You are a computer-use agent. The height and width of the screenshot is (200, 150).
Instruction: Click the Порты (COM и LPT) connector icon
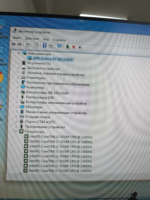pos(21,121)
